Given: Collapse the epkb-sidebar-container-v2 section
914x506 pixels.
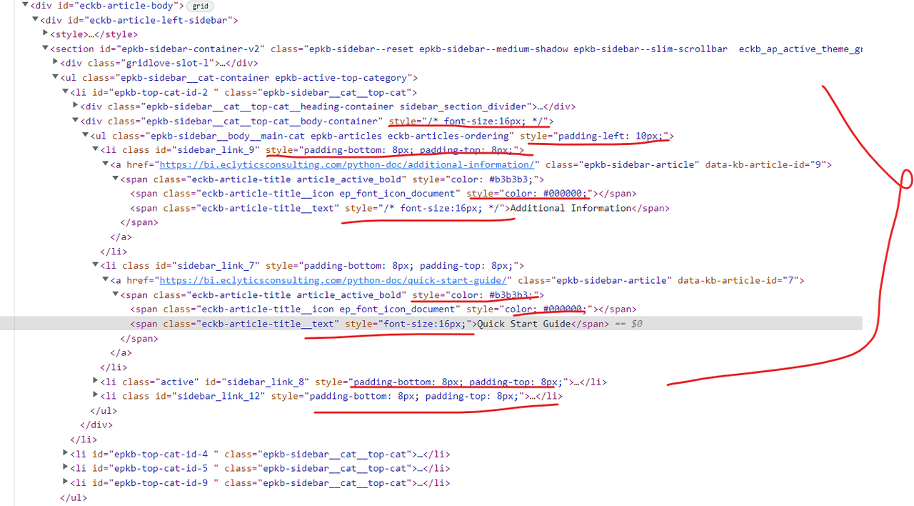Looking at the screenshot, I should [45, 49].
